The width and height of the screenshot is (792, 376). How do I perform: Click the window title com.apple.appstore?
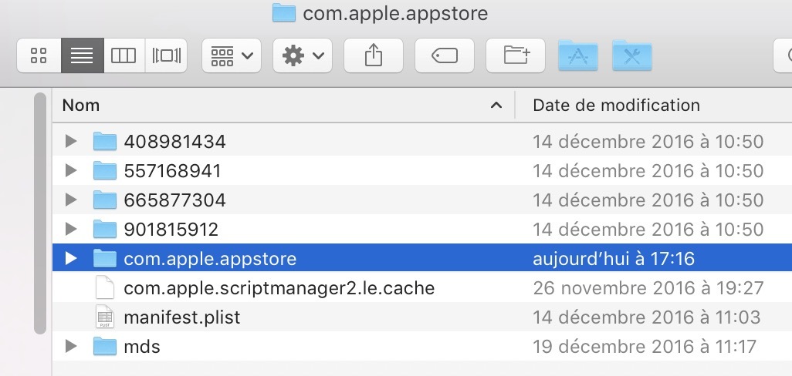click(395, 13)
